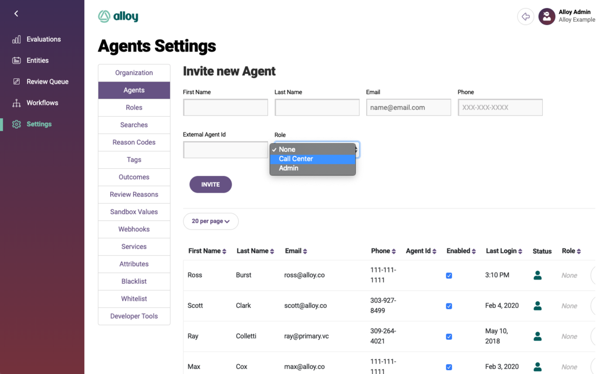Select the Evaluations icon in sidebar
The width and height of the screenshot is (608, 374).
tap(17, 39)
